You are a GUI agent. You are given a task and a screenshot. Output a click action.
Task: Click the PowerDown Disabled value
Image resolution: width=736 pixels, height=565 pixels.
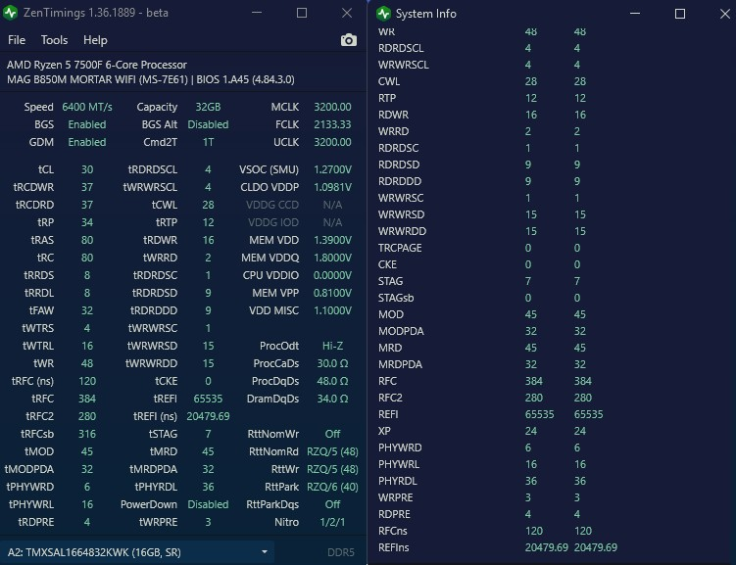[x=208, y=504]
